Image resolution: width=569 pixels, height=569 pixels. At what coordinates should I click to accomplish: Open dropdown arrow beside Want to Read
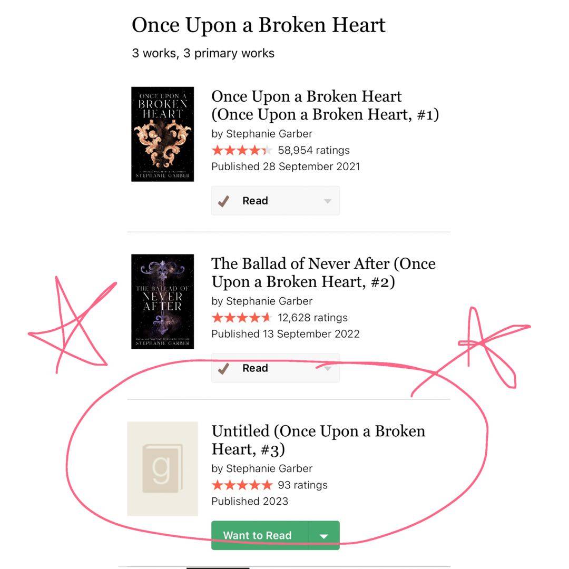point(323,536)
